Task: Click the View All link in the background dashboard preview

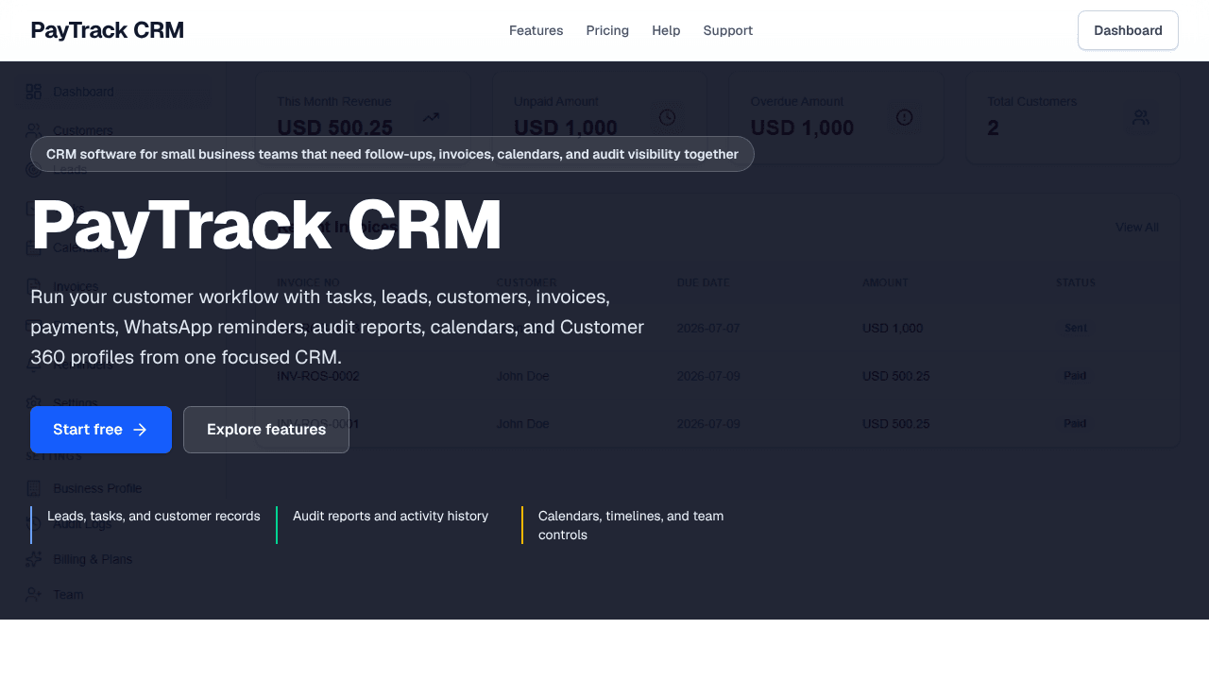Action: coord(1137,228)
